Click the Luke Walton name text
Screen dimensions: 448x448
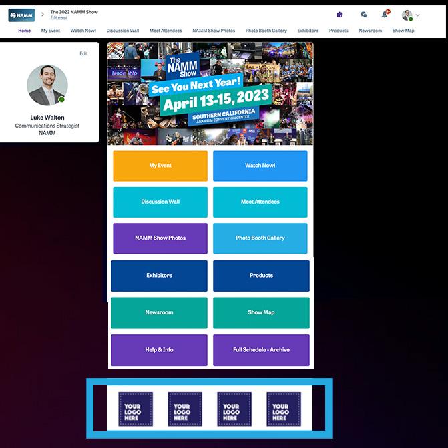tap(47, 118)
